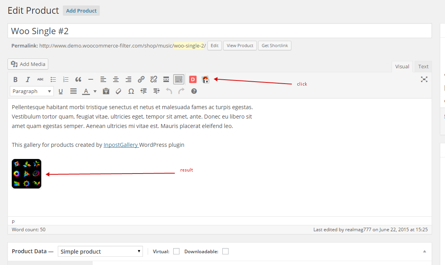Open the InpostGallery link in content
This screenshot has width=445, height=265.
coord(121,145)
